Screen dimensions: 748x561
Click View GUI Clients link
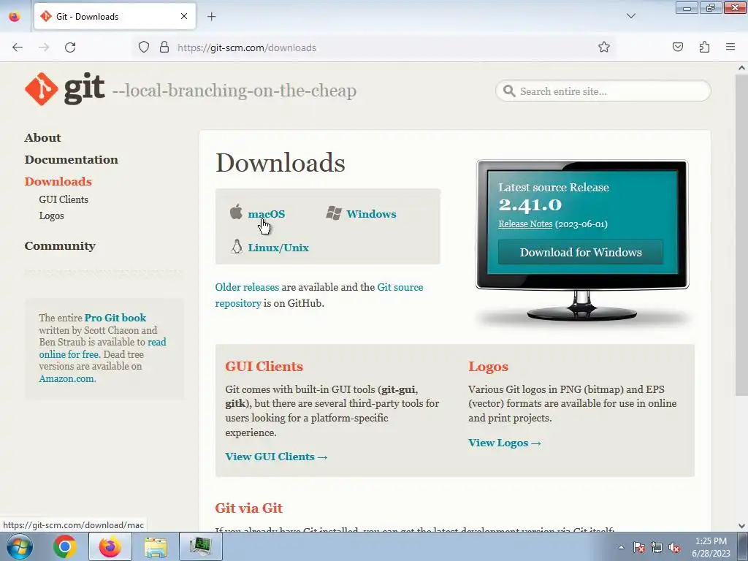point(276,457)
